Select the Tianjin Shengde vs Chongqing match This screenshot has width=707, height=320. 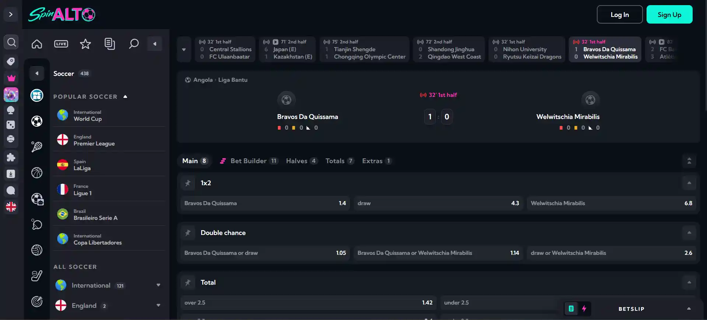[364, 49]
